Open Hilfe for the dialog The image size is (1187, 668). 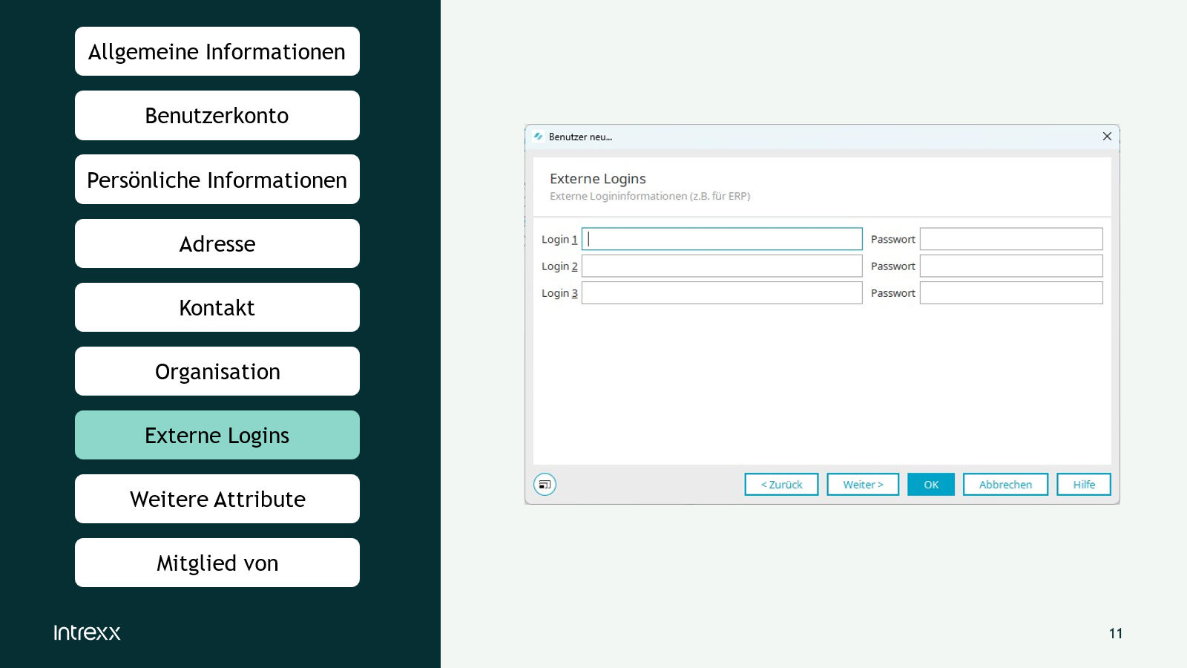pos(1083,485)
